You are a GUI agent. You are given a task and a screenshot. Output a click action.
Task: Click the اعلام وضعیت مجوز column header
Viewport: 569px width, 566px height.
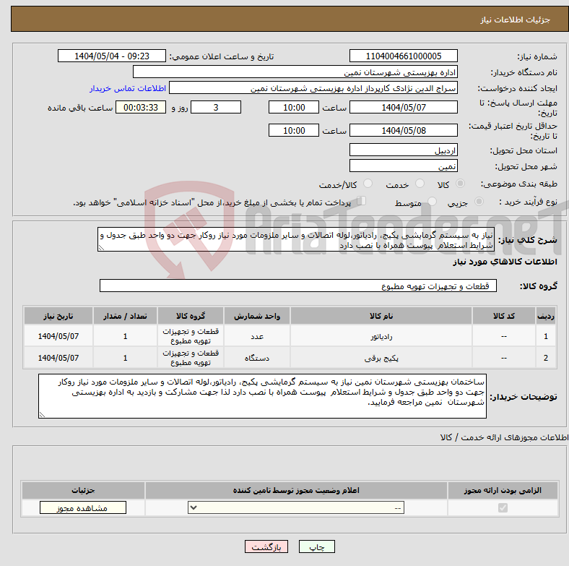click(x=296, y=490)
